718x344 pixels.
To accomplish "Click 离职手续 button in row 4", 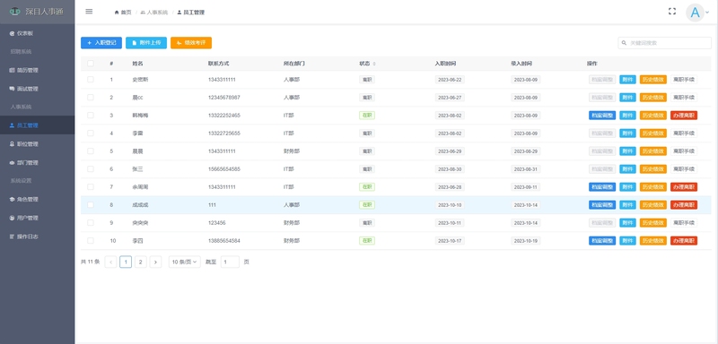I will click(684, 133).
